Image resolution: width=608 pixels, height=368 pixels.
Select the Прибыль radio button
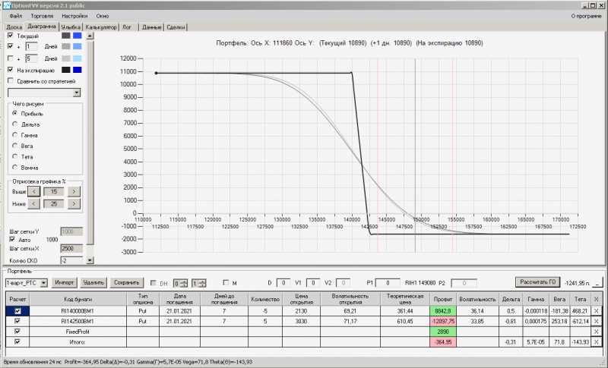pyautogui.click(x=14, y=113)
